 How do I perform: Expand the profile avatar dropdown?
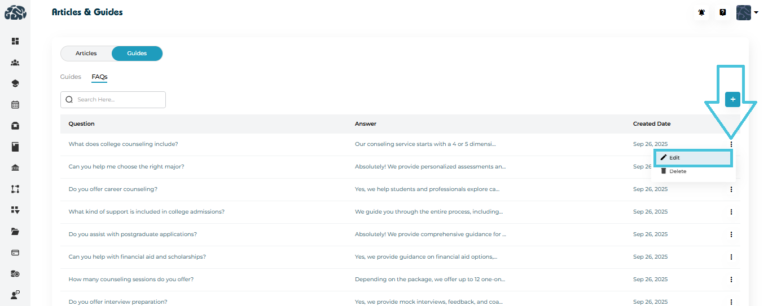pos(747,12)
